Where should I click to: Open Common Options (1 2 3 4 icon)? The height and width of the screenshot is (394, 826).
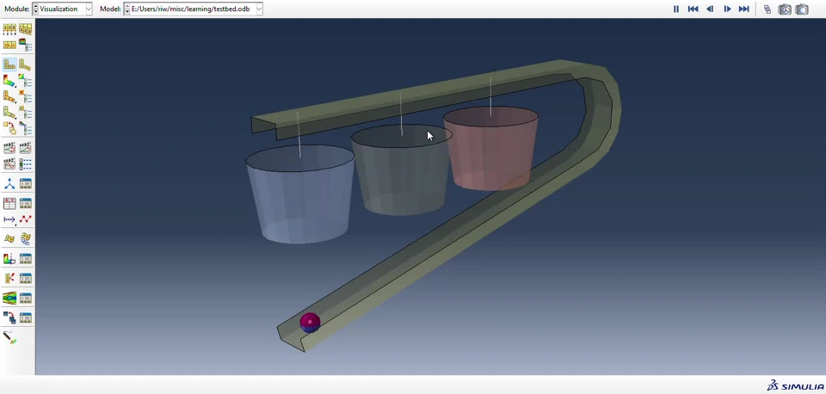[x=9, y=29]
